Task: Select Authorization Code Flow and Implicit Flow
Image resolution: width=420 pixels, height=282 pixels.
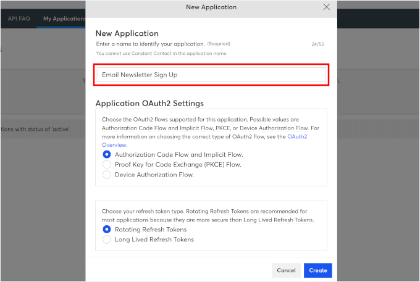Action: 107,154
